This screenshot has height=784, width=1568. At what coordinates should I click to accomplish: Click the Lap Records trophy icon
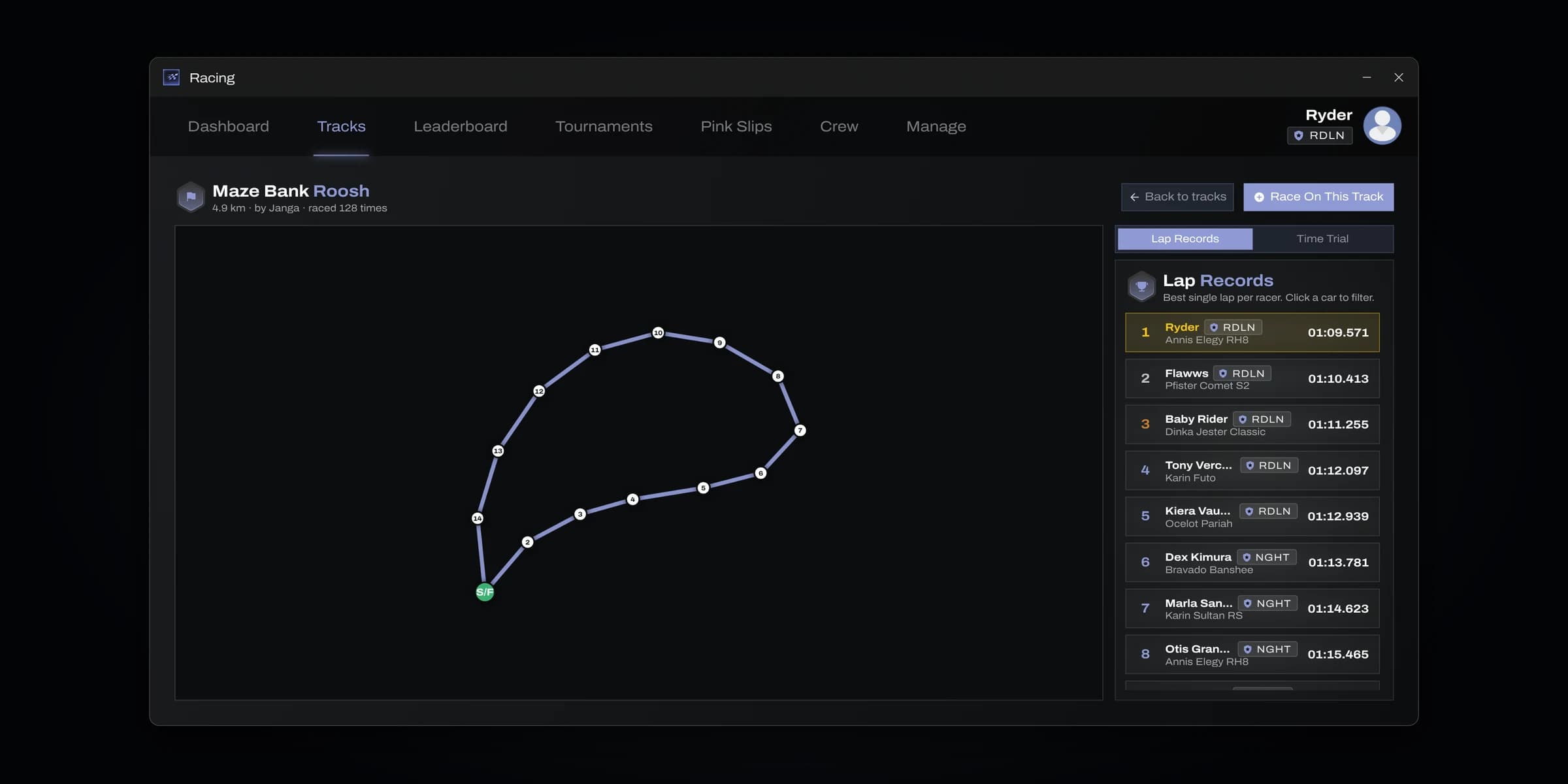[x=1141, y=286]
